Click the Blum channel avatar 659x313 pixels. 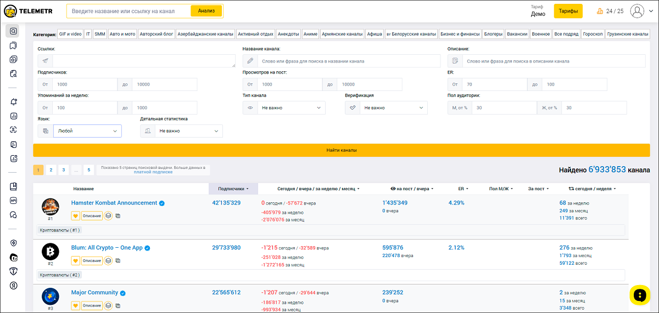51,252
